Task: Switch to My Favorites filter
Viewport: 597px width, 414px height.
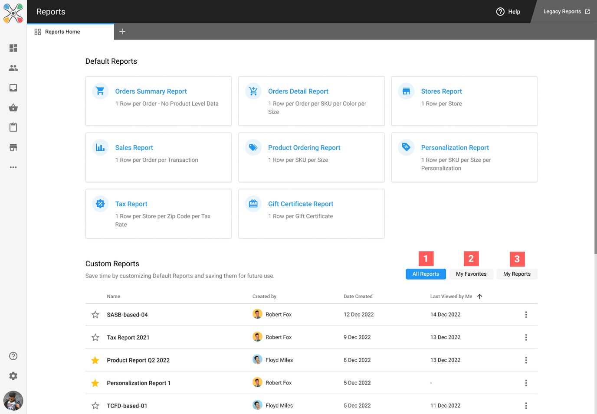Action: pyautogui.click(x=471, y=274)
